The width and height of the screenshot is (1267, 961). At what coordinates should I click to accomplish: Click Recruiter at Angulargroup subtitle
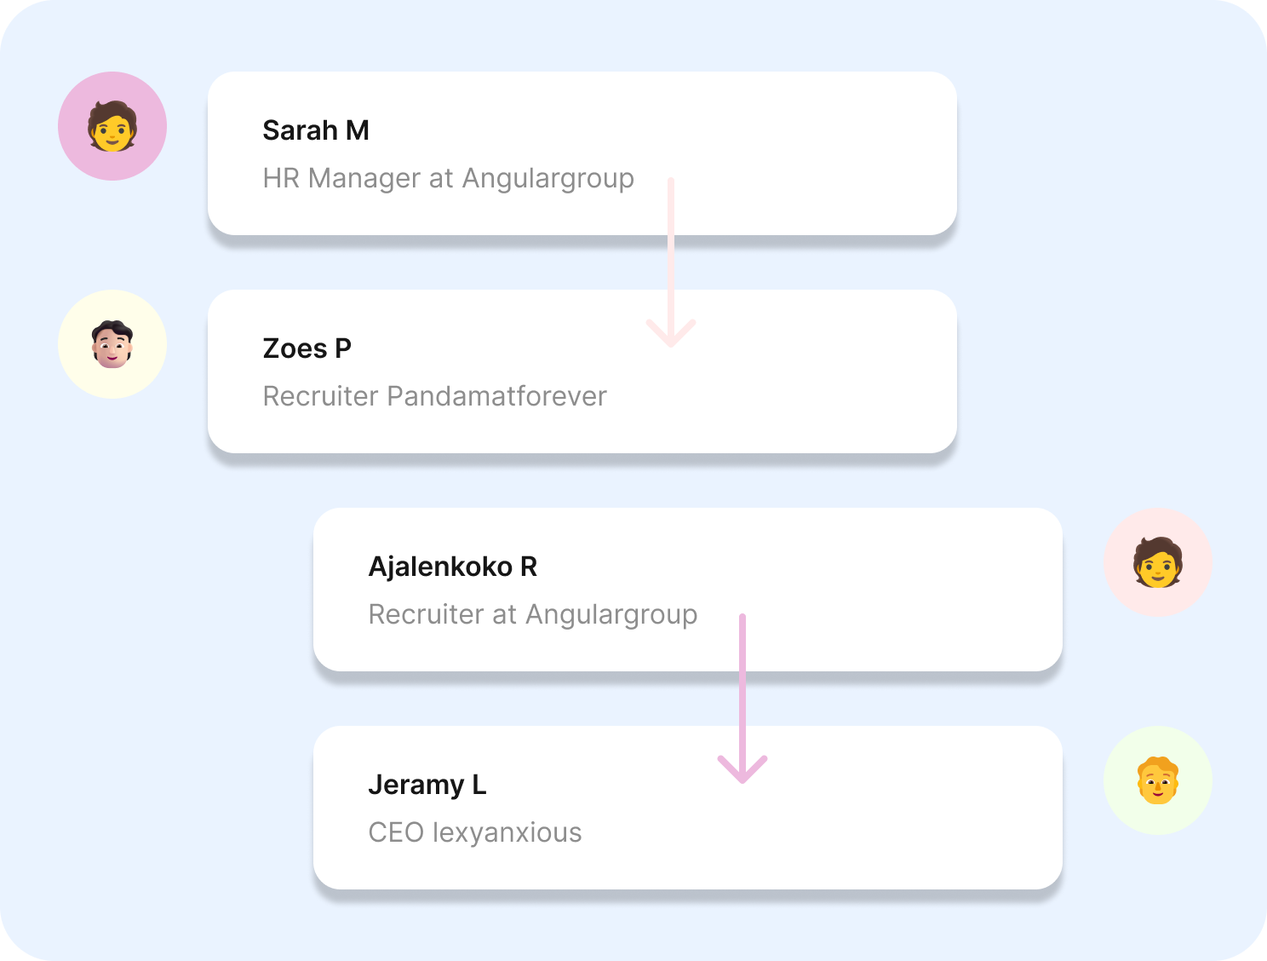point(533,614)
